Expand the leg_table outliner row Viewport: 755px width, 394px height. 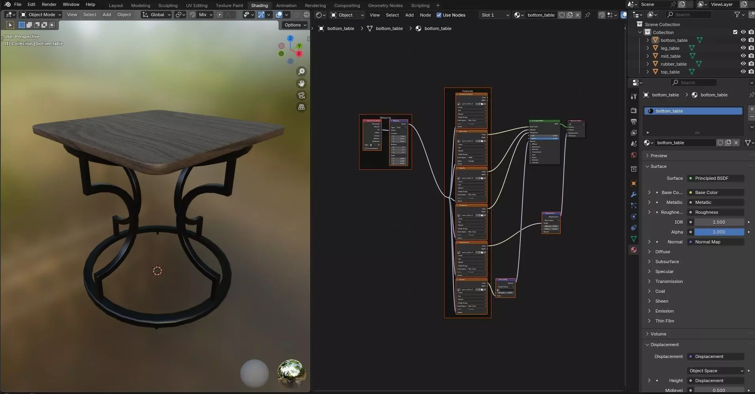[648, 48]
